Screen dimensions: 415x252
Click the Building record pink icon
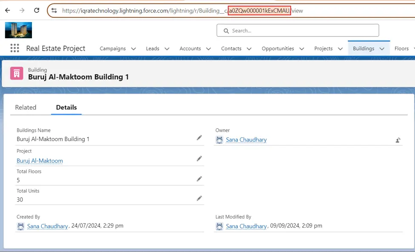pyautogui.click(x=17, y=73)
